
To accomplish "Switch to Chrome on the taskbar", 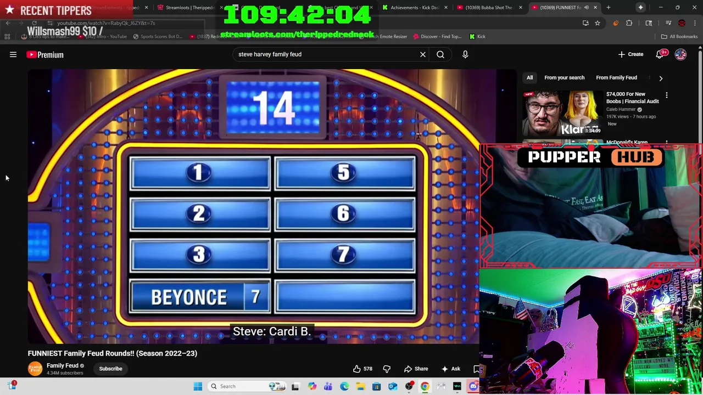I will [425, 386].
